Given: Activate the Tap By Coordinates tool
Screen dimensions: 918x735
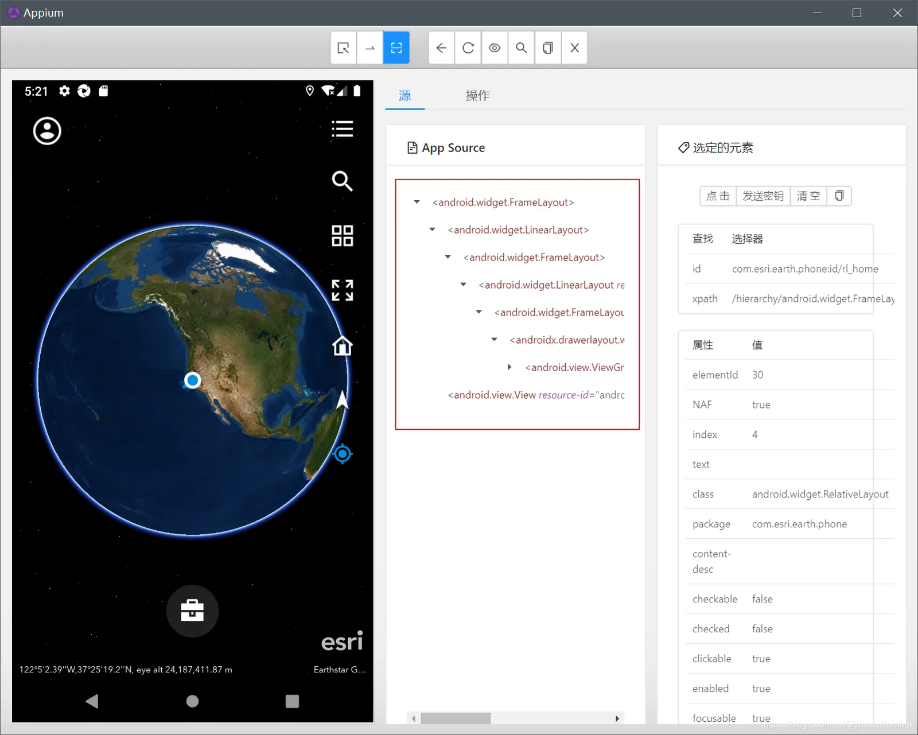Looking at the screenshot, I should pos(396,48).
